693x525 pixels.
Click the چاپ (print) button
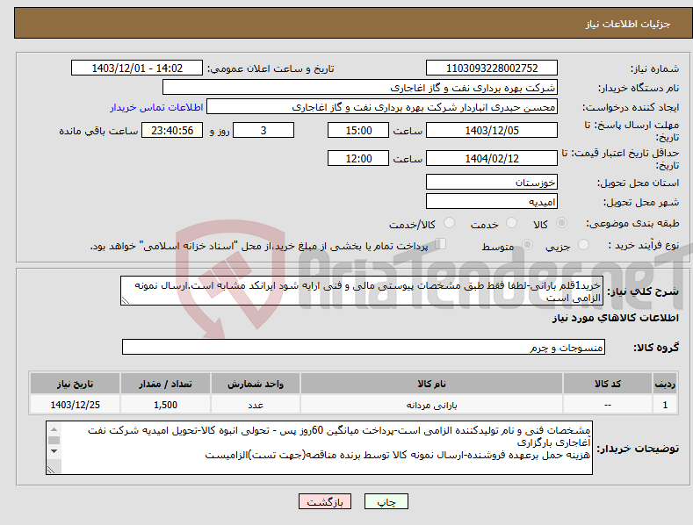click(386, 501)
